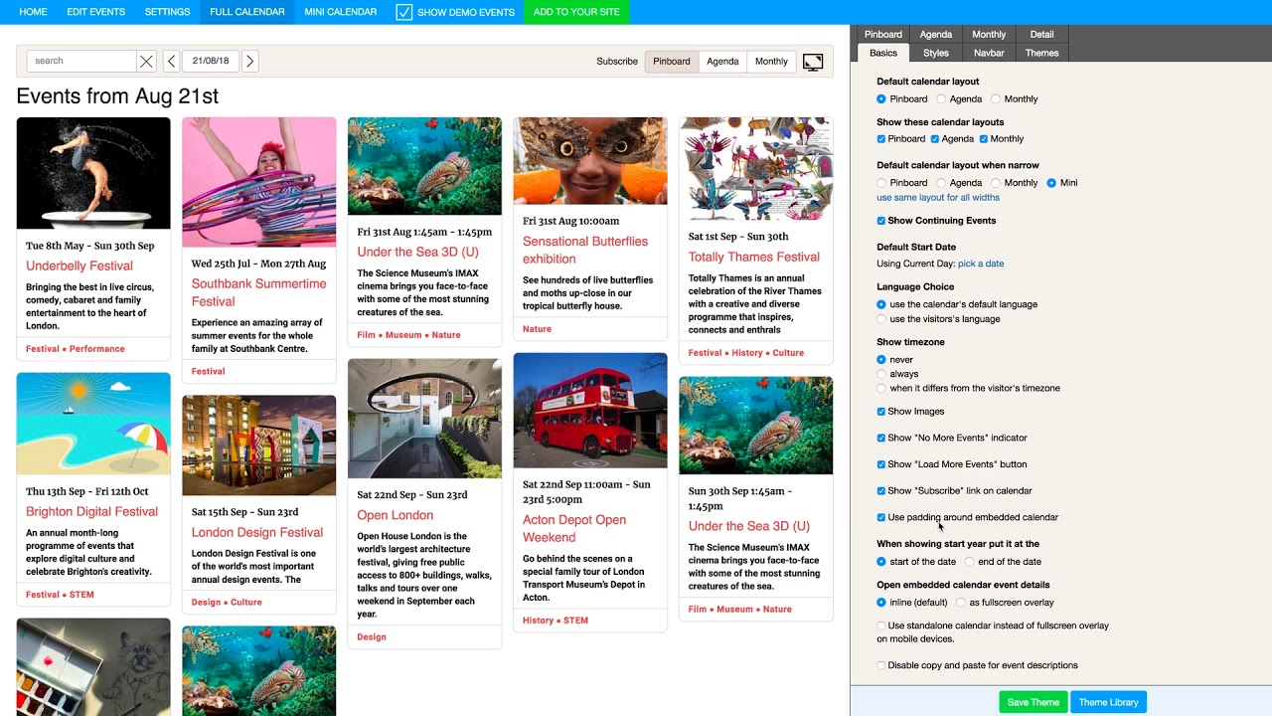This screenshot has width=1272, height=716.
Task: Open the Detail settings tab
Action: [1041, 34]
